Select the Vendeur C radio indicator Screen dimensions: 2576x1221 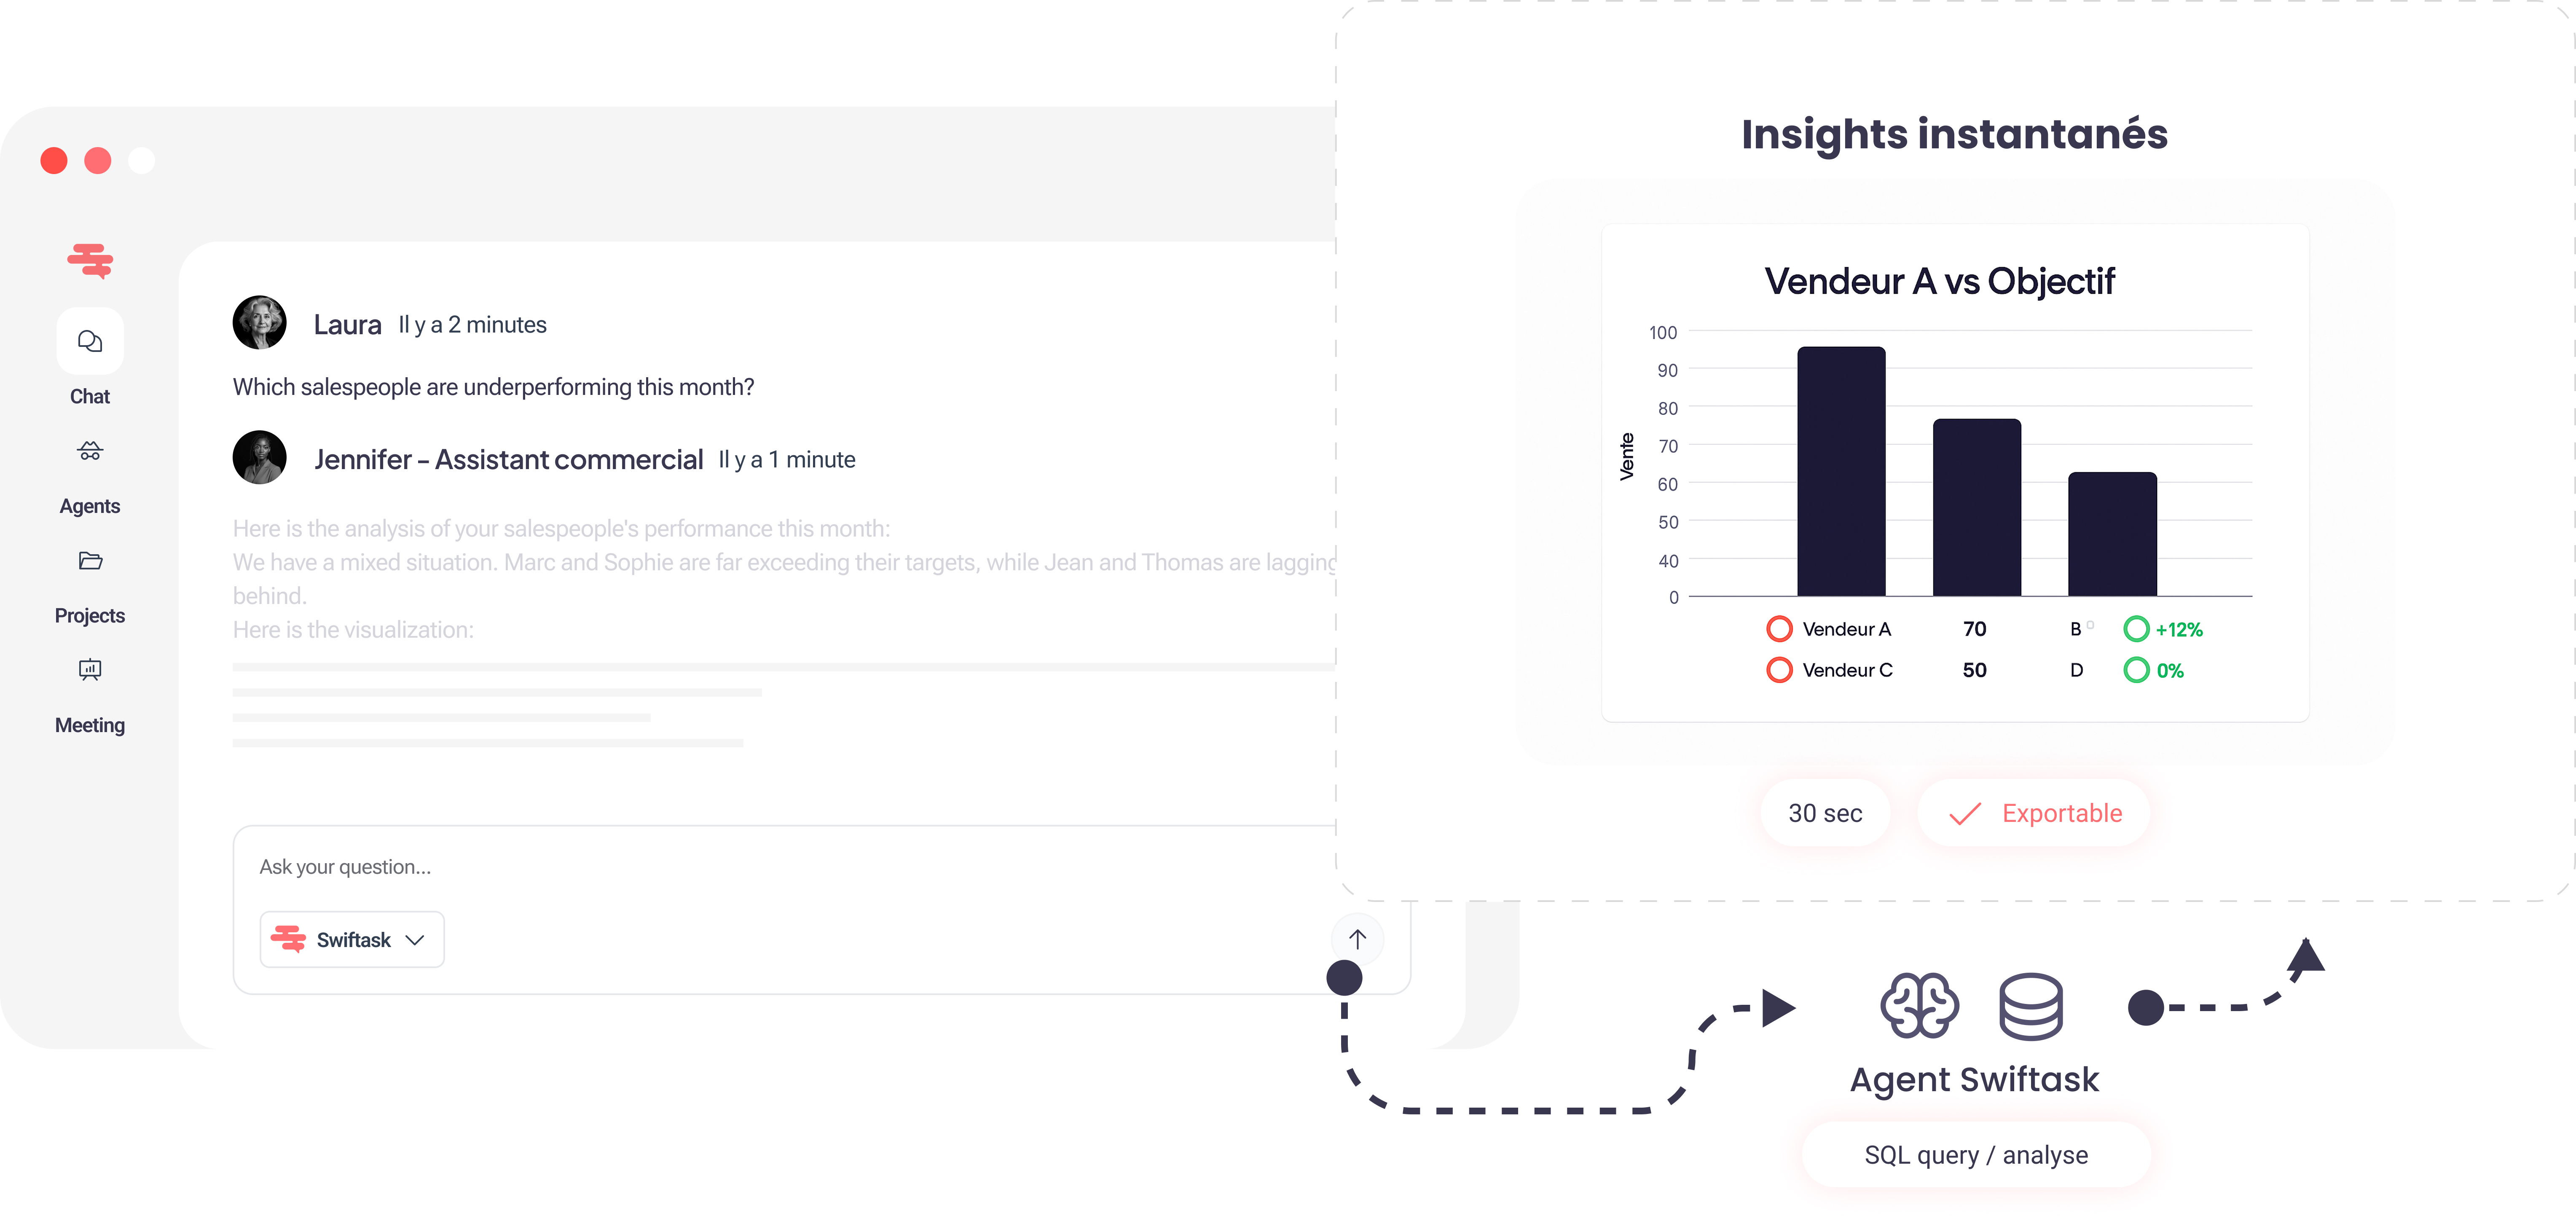pos(1779,670)
